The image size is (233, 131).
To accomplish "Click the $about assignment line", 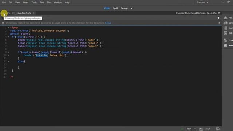I will [x=60, y=46].
